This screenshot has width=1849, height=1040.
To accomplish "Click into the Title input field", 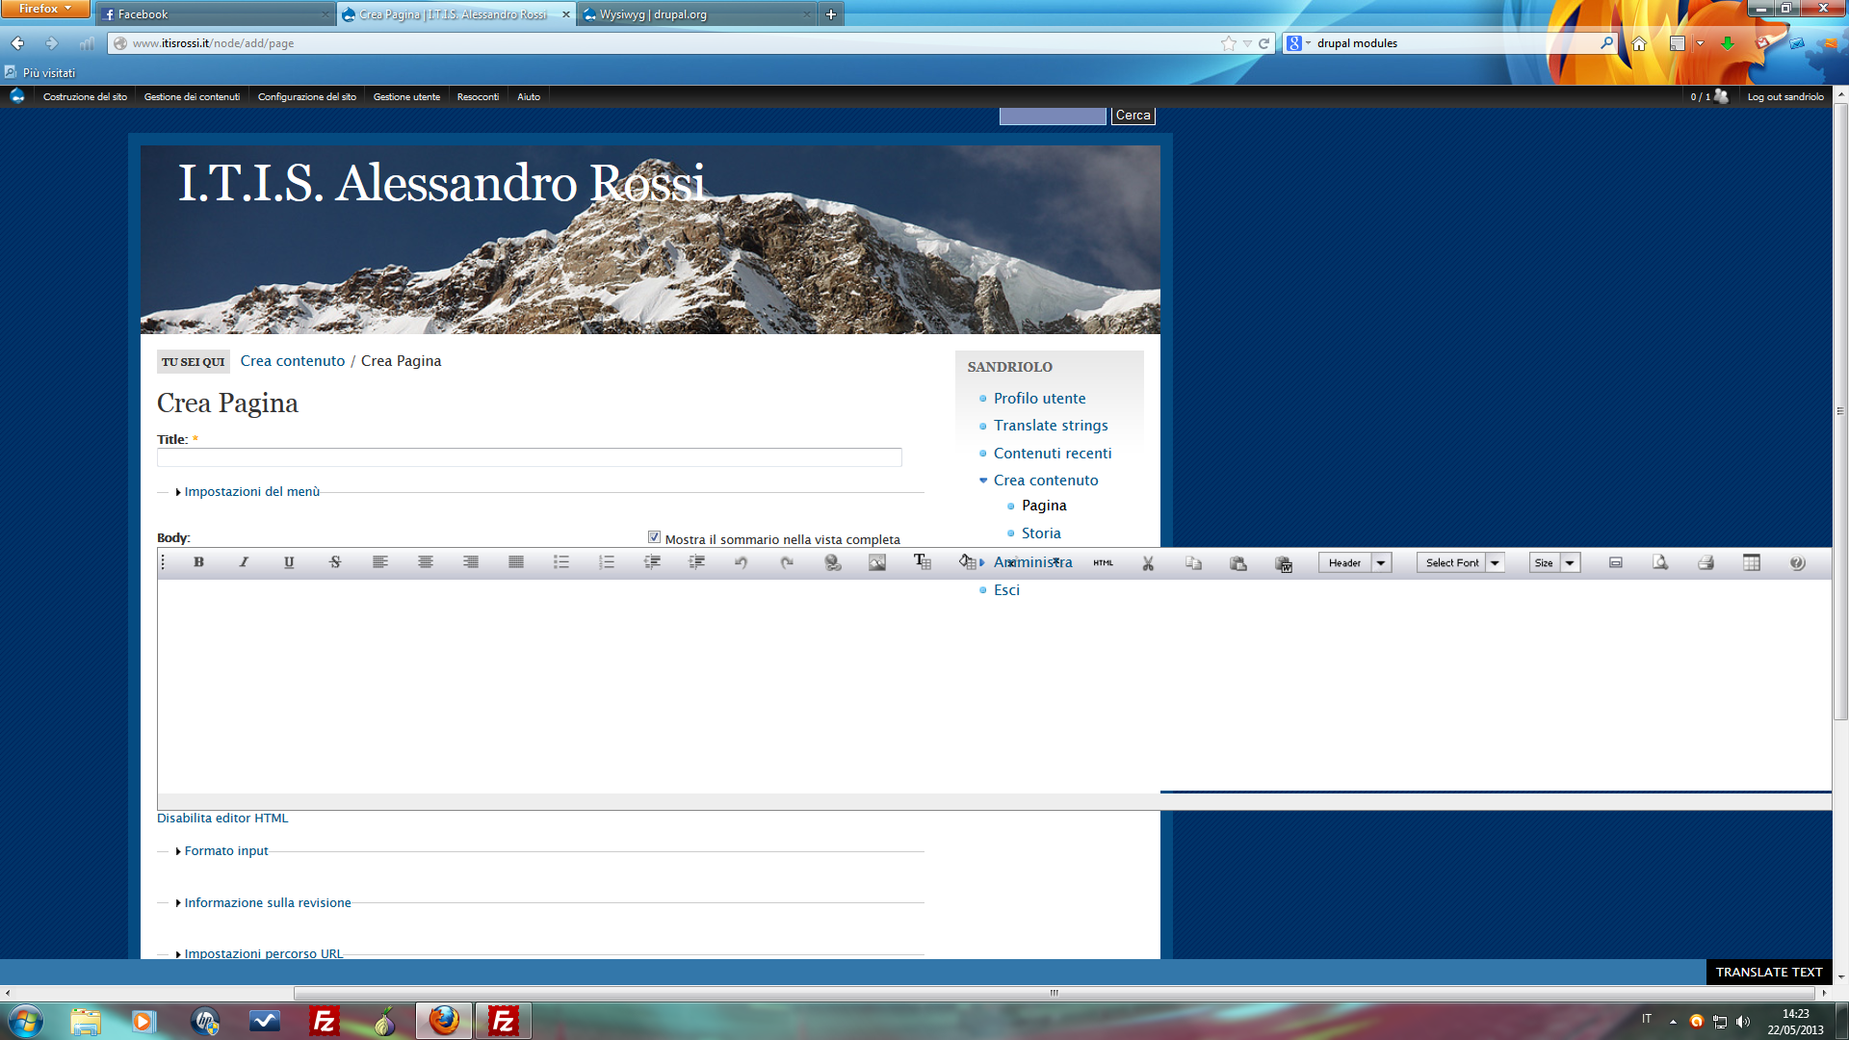I will coord(530,457).
